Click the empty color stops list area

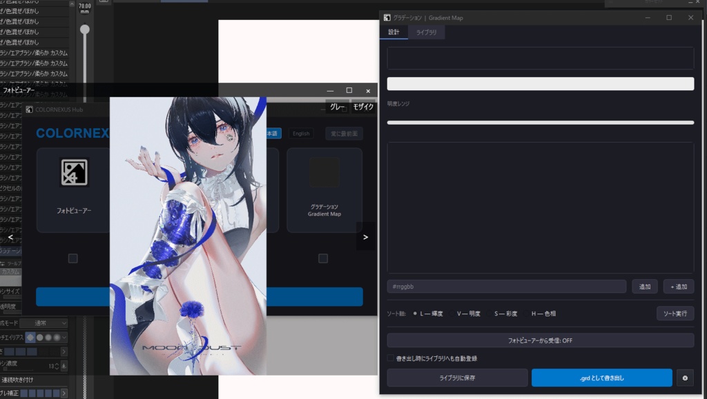(x=540, y=208)
